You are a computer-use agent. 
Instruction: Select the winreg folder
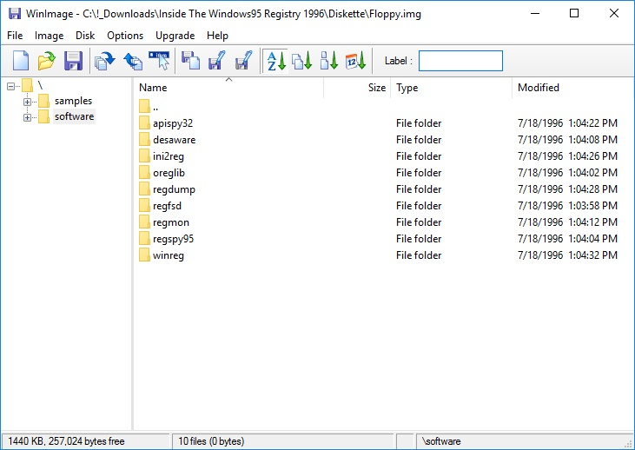click(x=169, y=255)
